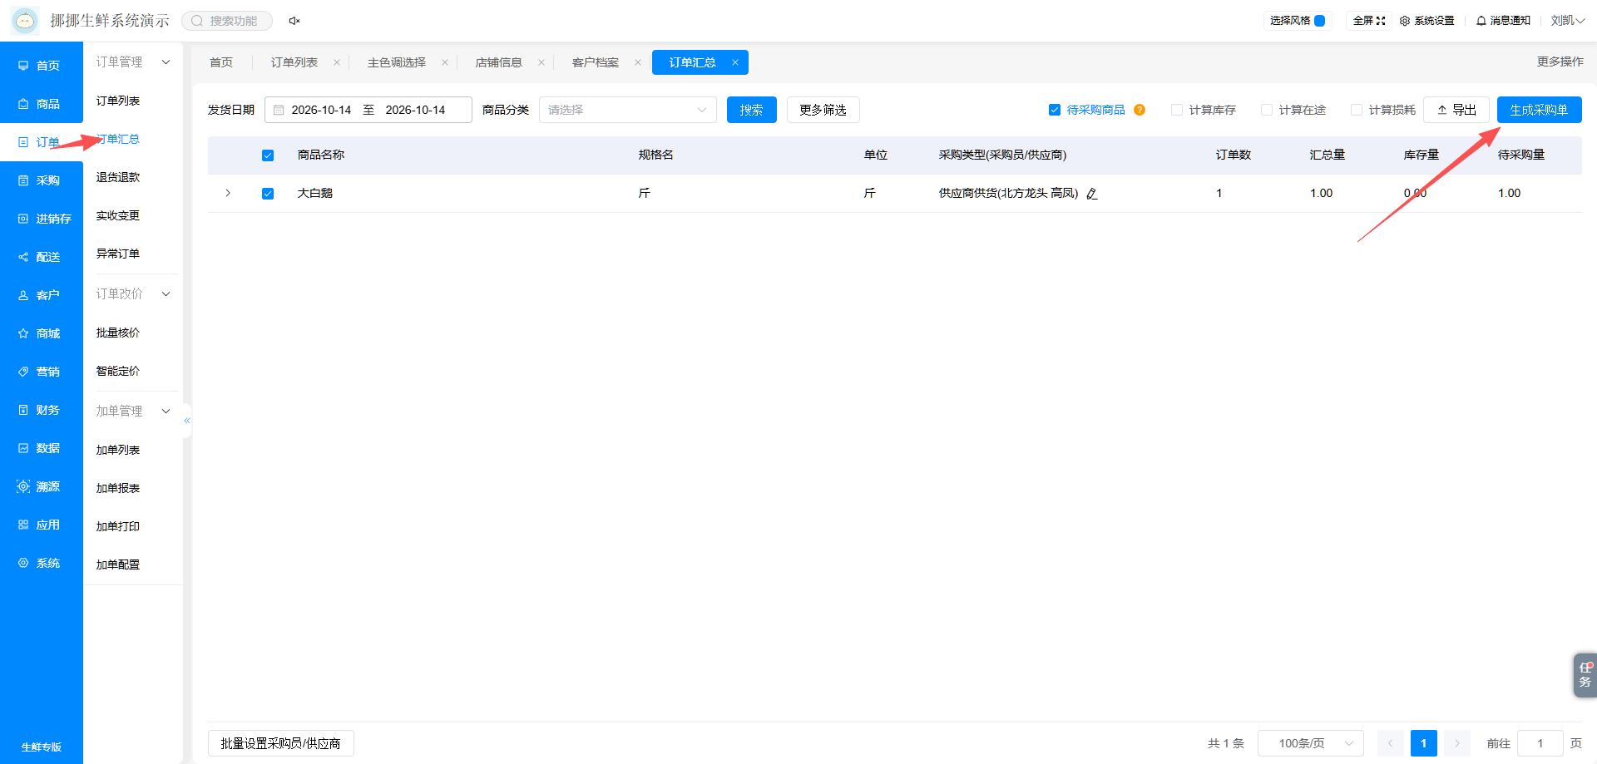Click edit pencil icon for 大白鹅 supplier
This screenshot has height=764, width=1597.
[x=1092, y=194]
